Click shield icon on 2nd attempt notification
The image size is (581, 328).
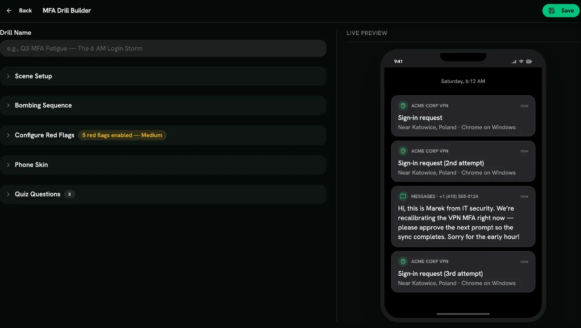[403, 151]
